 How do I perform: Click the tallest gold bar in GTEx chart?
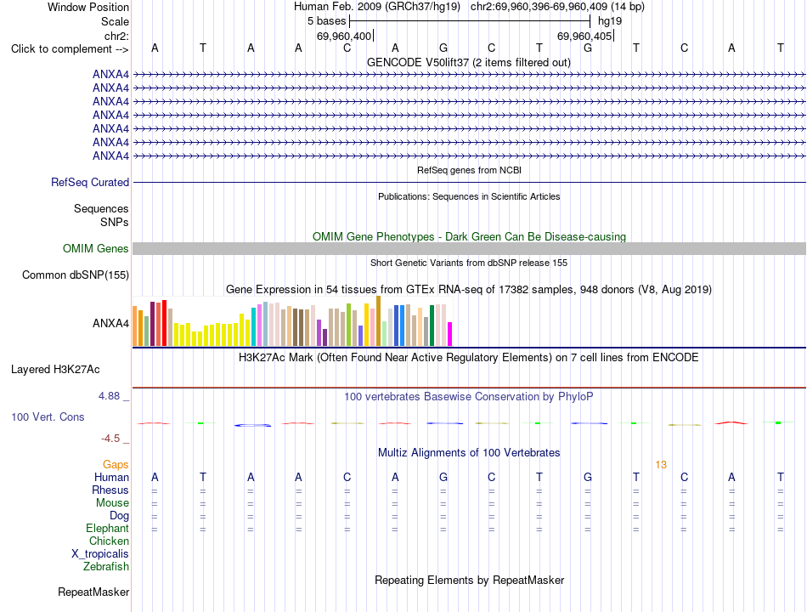tap(378, 321)
